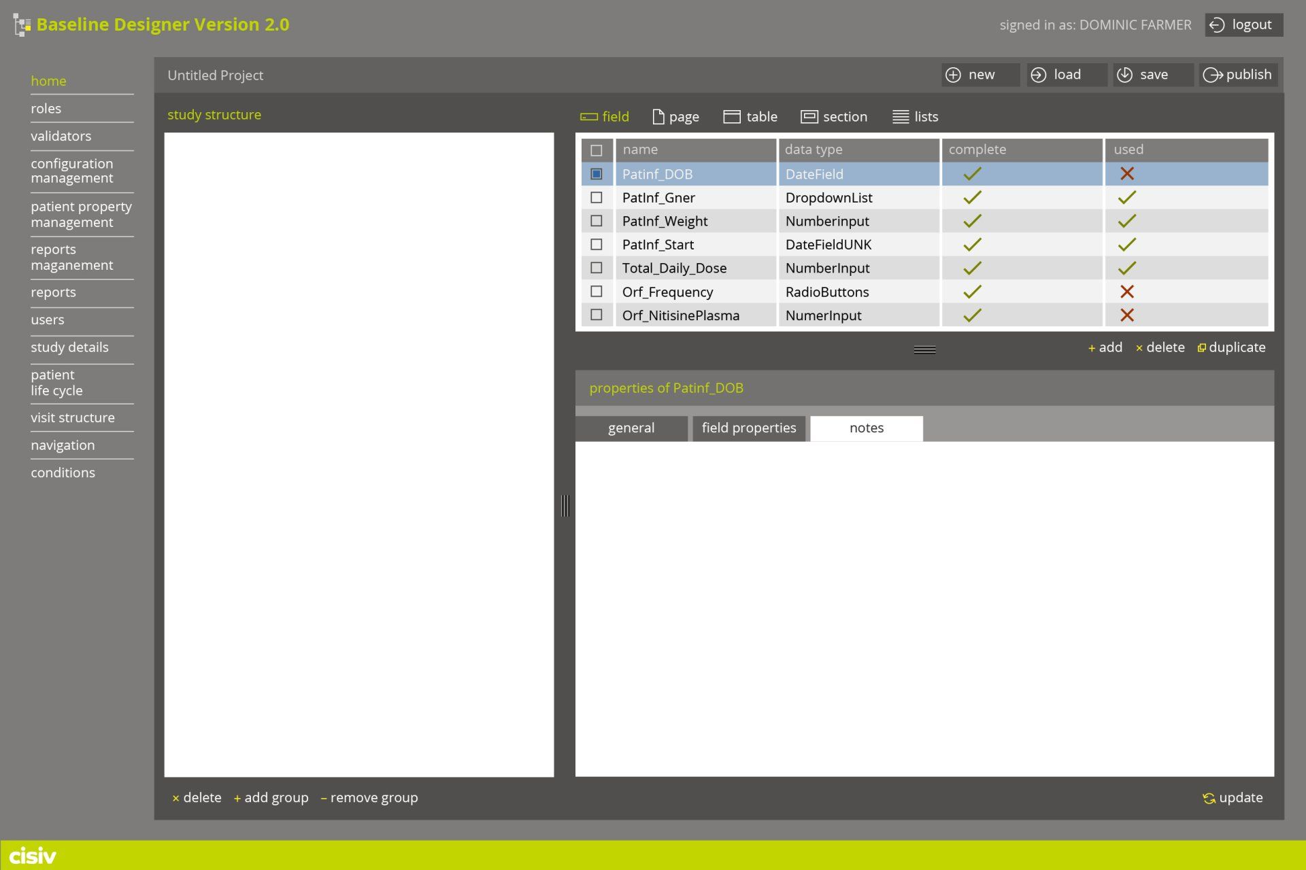The image size is (1306, 870).
Task: Check the PatInf_Gner row checkbox
Action: pos(597,198)
